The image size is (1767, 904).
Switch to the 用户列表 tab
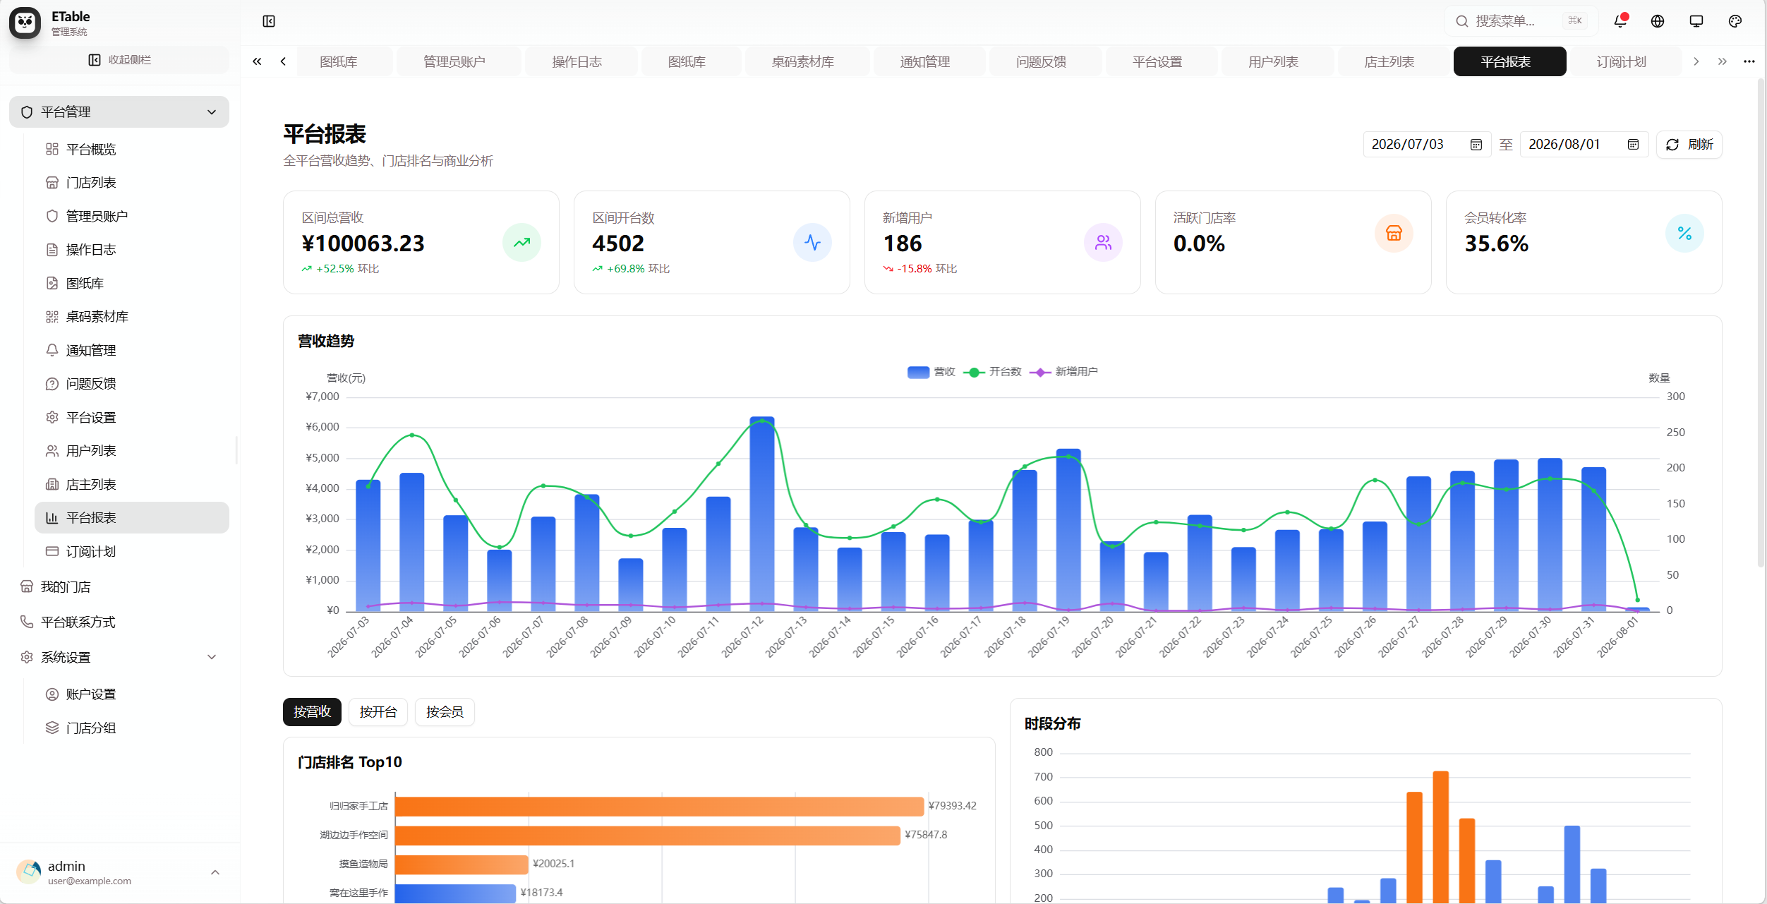coord(1278,61)
